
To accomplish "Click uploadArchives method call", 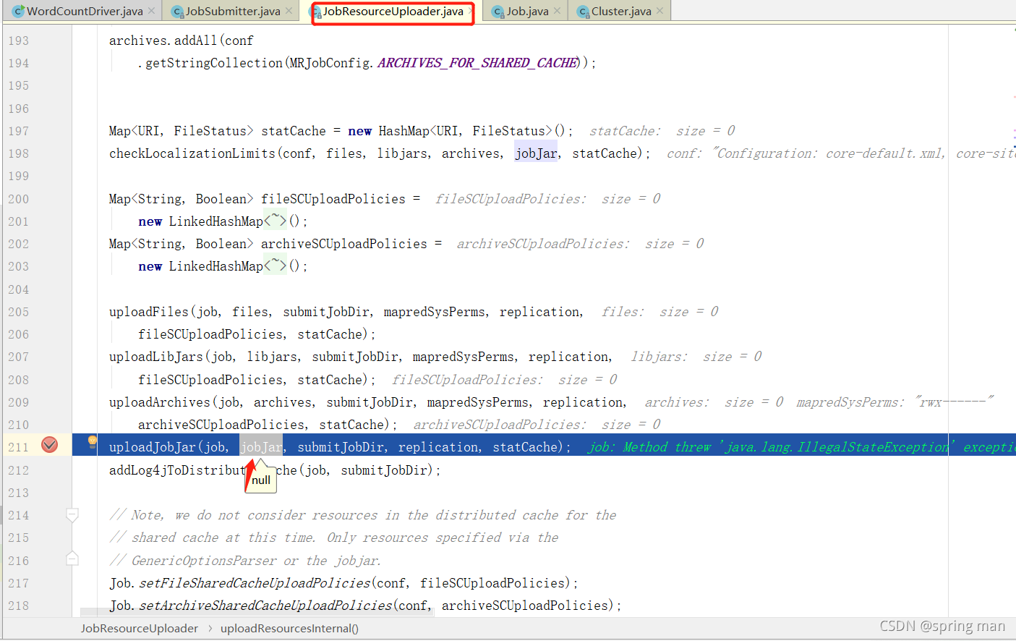I will click(x=159, y=402).
